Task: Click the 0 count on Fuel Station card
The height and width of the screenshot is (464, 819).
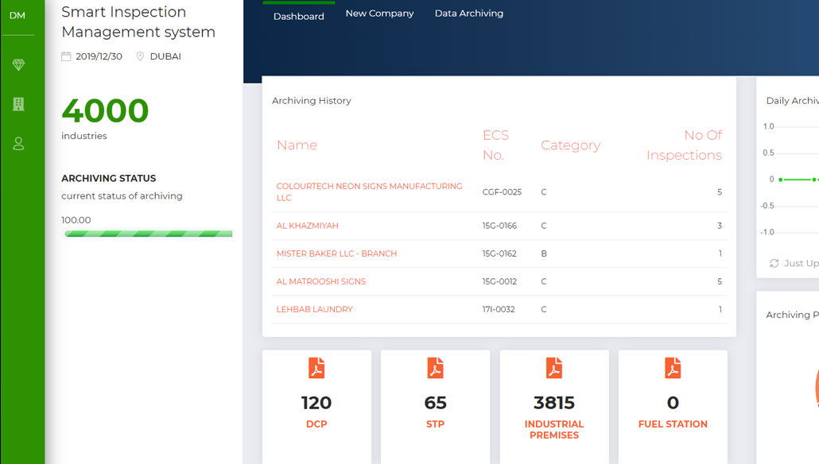Action: click(673, 402)
